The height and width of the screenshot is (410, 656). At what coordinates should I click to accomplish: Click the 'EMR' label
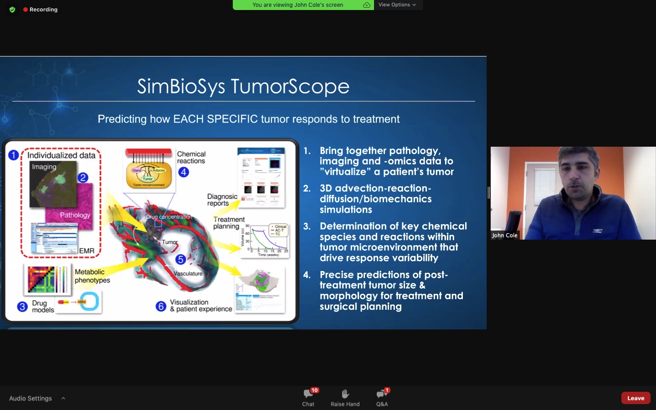point(87,251)
